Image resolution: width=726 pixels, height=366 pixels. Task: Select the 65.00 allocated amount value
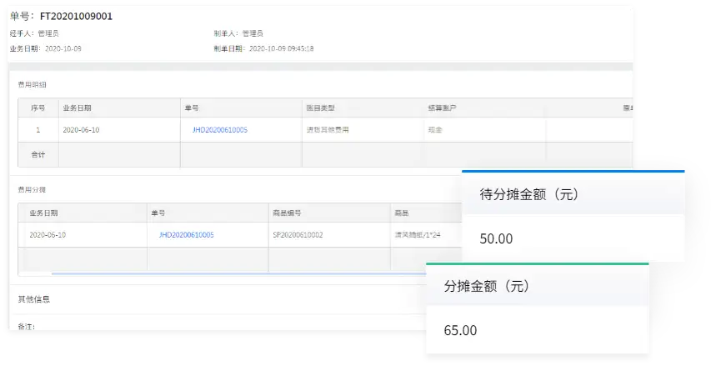(x=460, y=330)
